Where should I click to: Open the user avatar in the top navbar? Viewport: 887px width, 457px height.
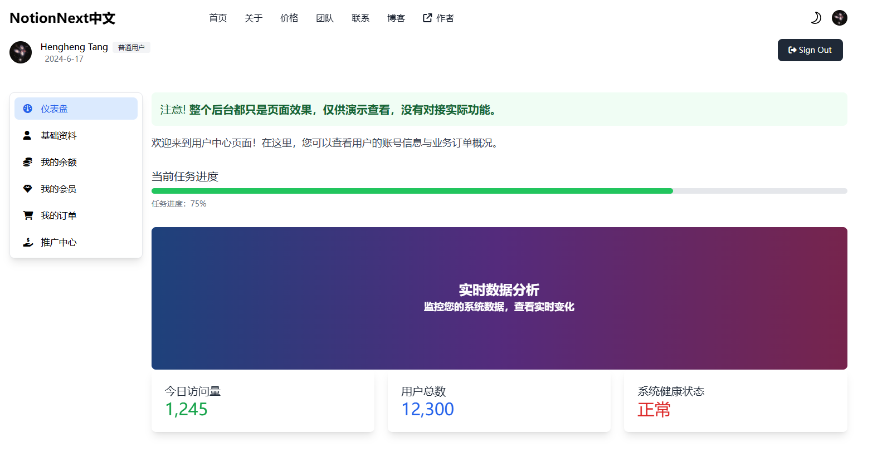pos(839,18)
